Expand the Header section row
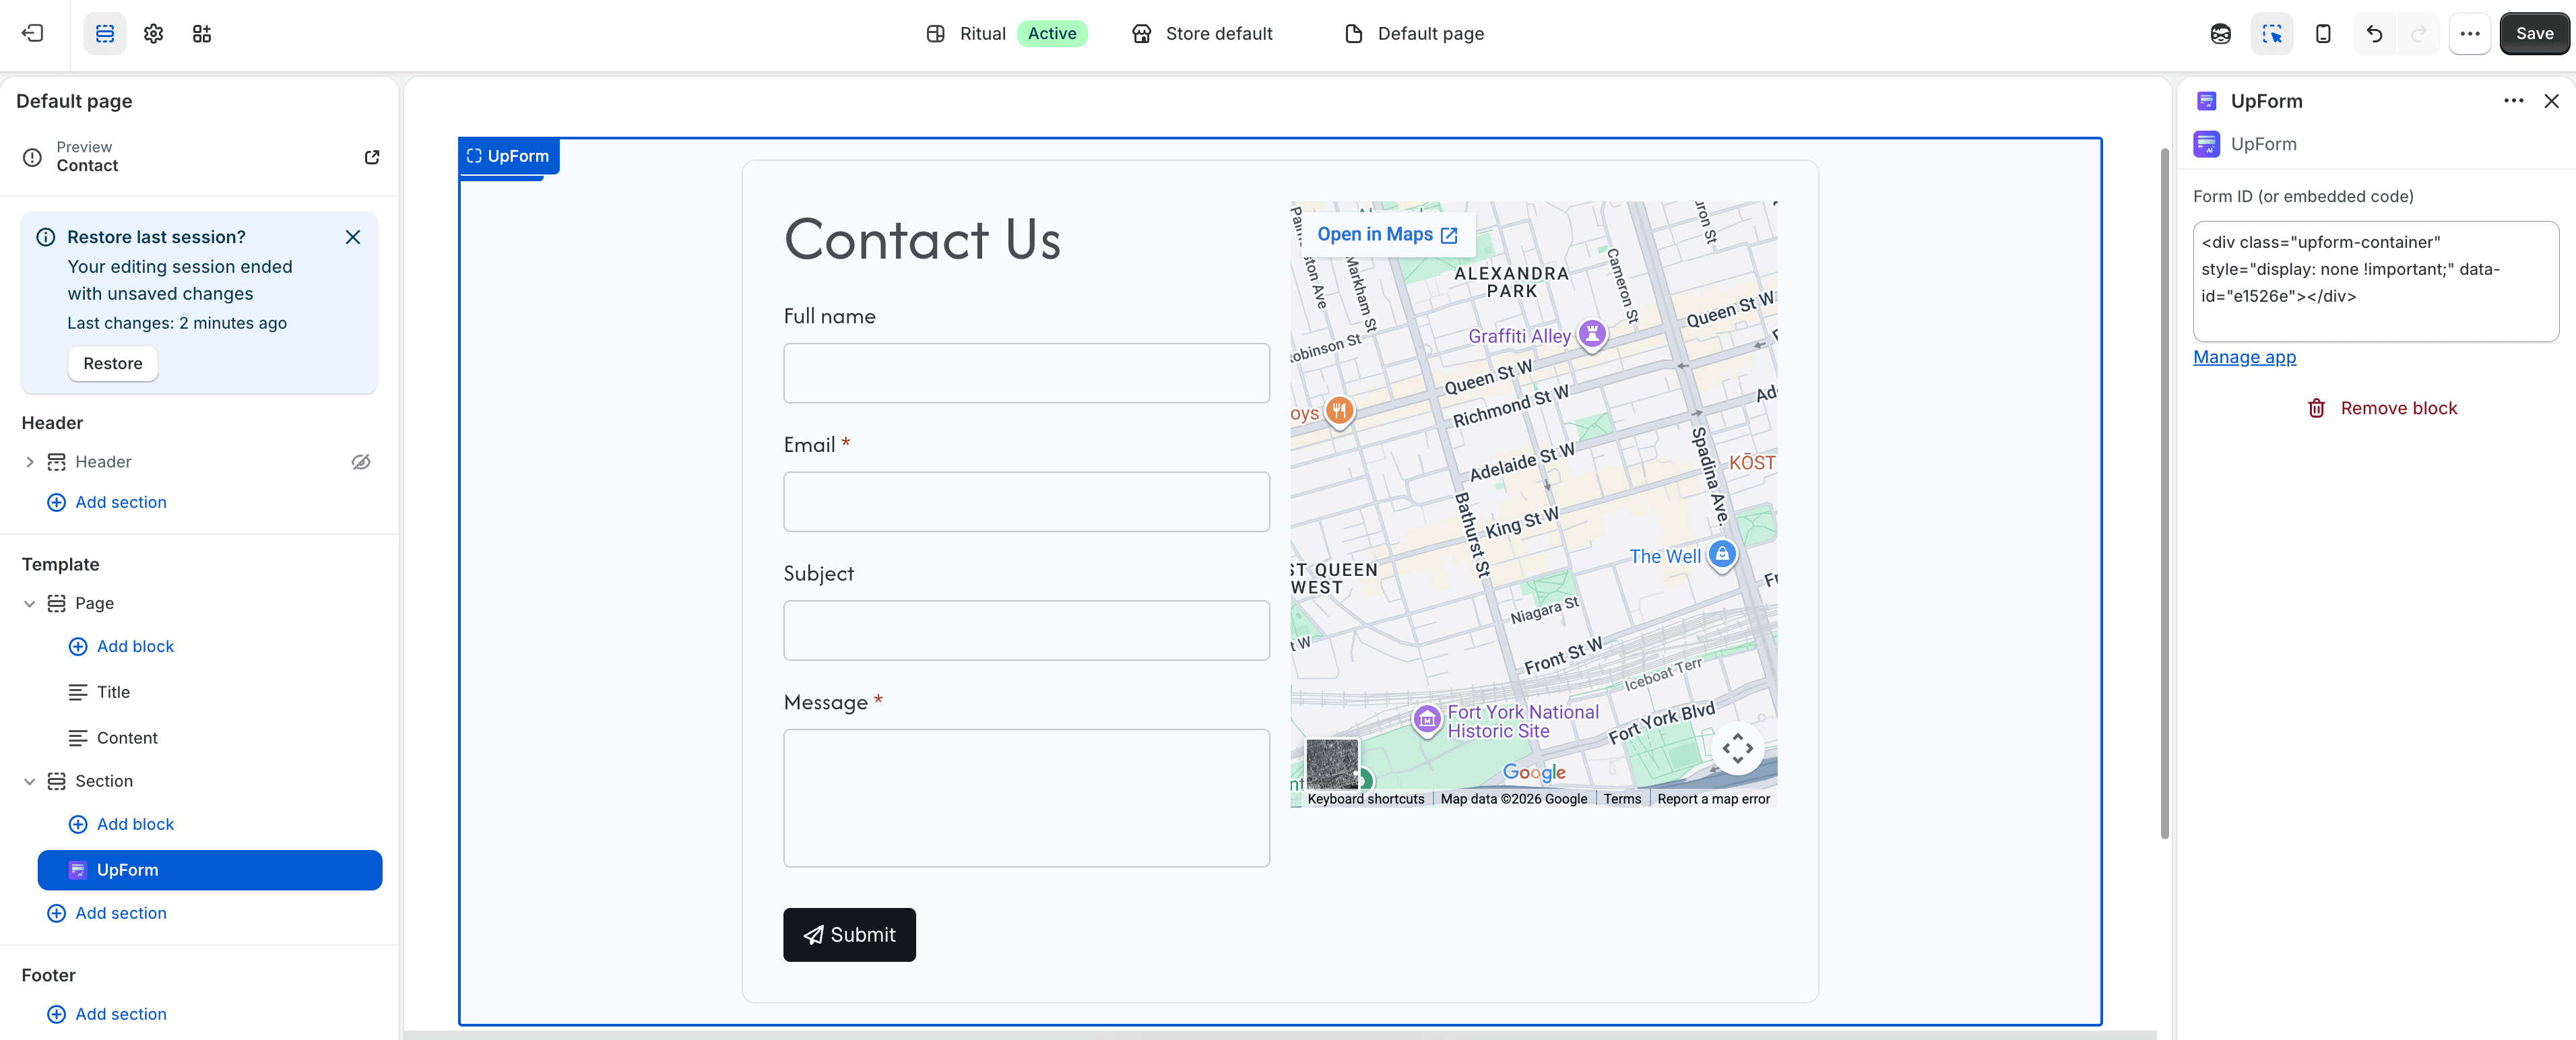 point(30,461)
